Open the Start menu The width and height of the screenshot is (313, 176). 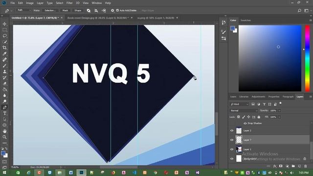click(4, 173)
